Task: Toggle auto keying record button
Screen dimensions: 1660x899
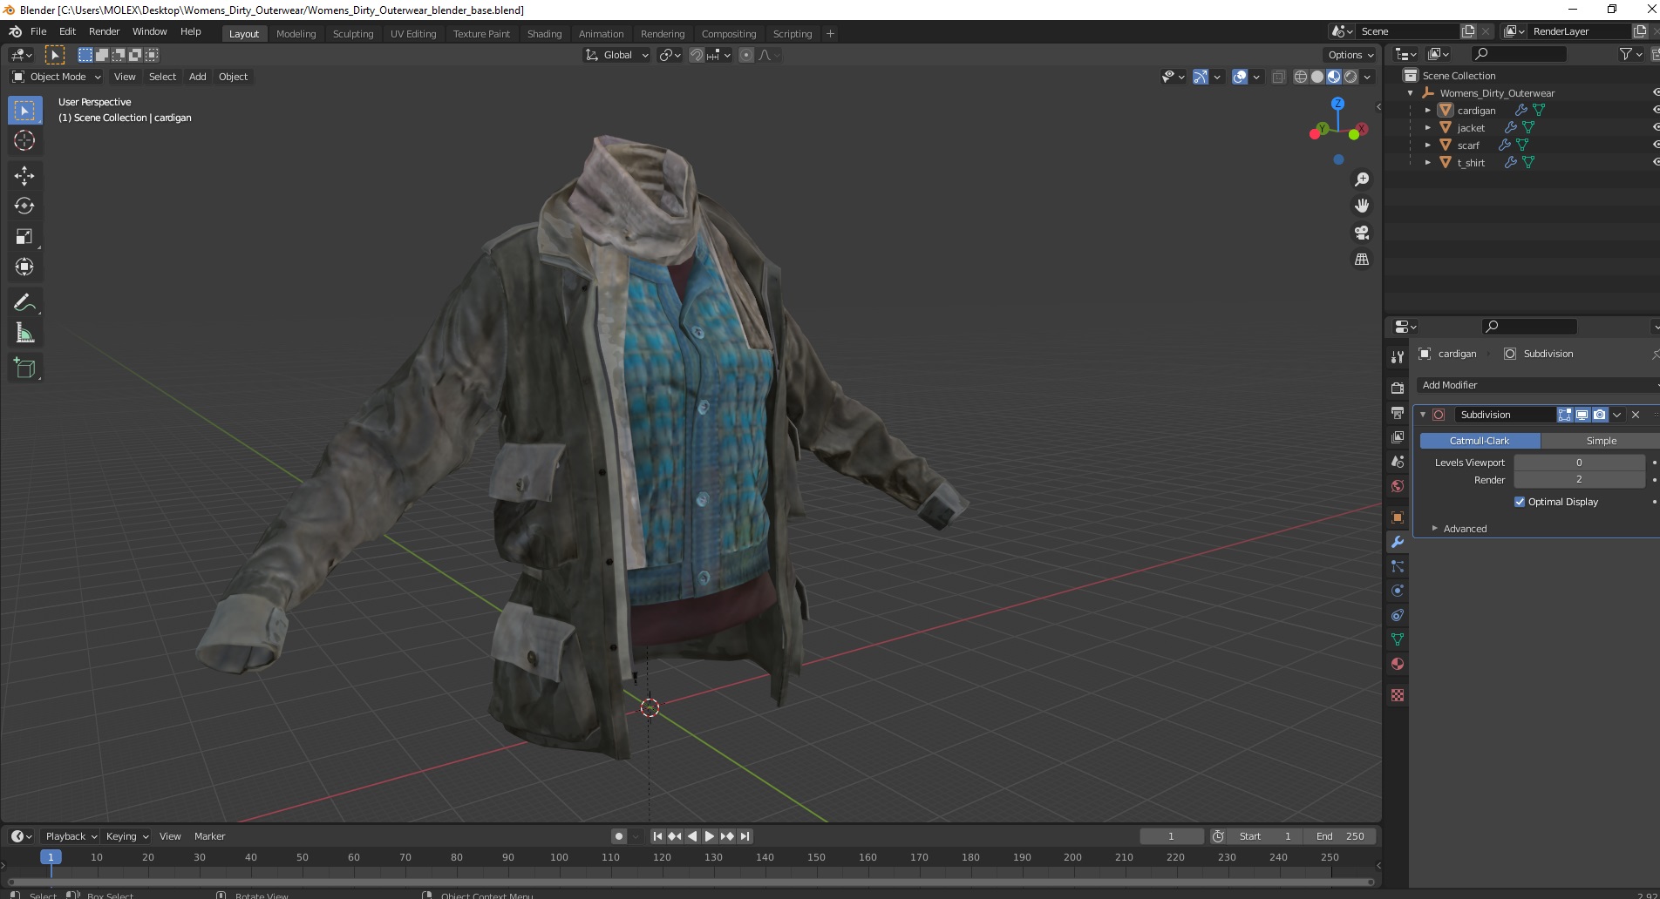Action: [619, 836]
